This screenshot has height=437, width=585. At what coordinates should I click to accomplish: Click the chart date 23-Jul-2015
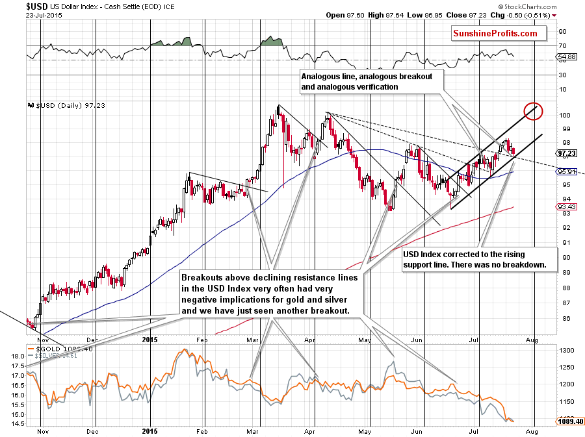pos(44,16)
